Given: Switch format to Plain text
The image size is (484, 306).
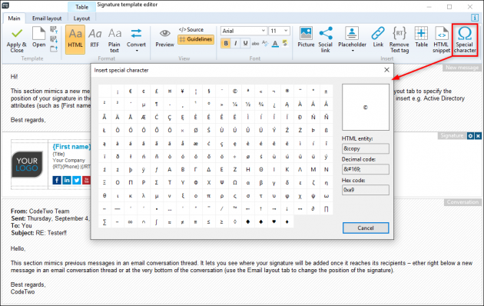Looking at the screenshot, I should pyautogui.click(x=114, y=40).
